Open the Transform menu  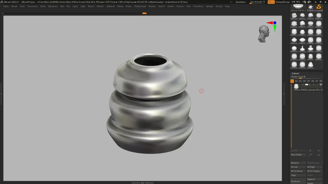tap(198, 6)
